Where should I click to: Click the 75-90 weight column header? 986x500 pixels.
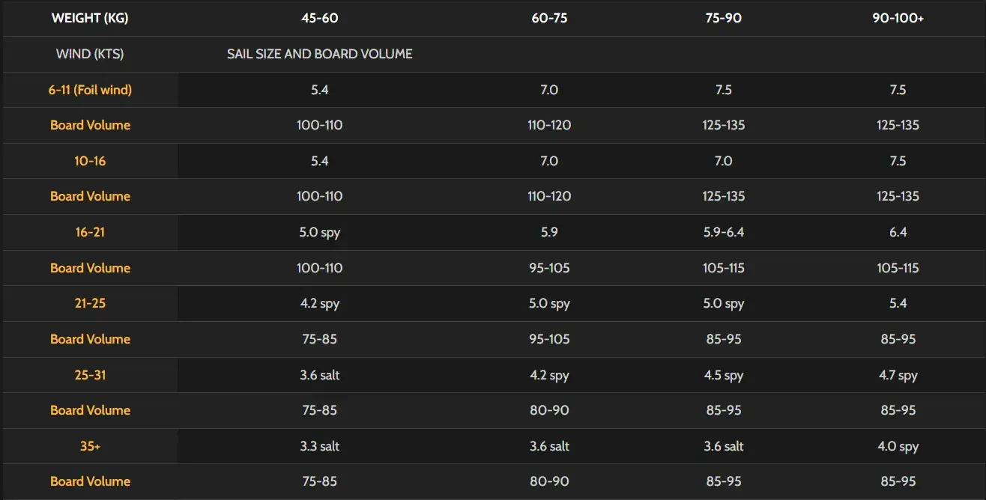click(x=724, y=18)
